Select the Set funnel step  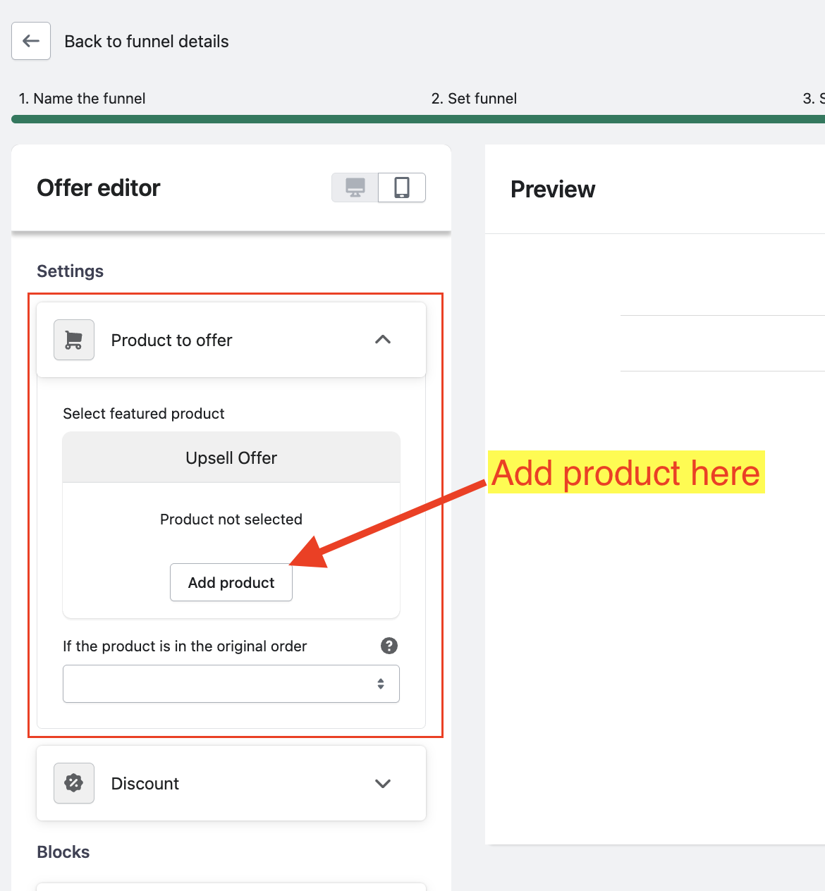(474, 99)
